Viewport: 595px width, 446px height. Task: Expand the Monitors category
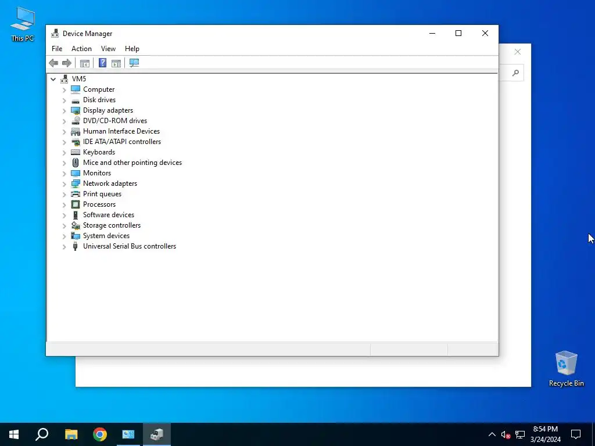(64, 173)
